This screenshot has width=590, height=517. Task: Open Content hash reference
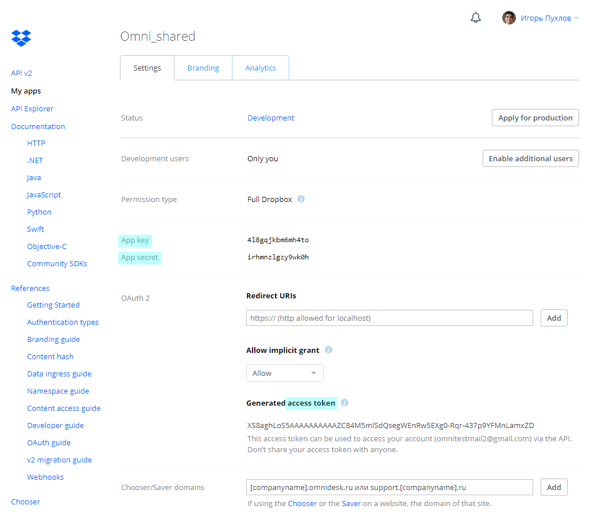coord(50,356)
